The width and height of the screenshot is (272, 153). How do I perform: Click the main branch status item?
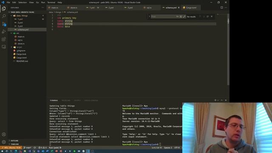coord(27,147)
